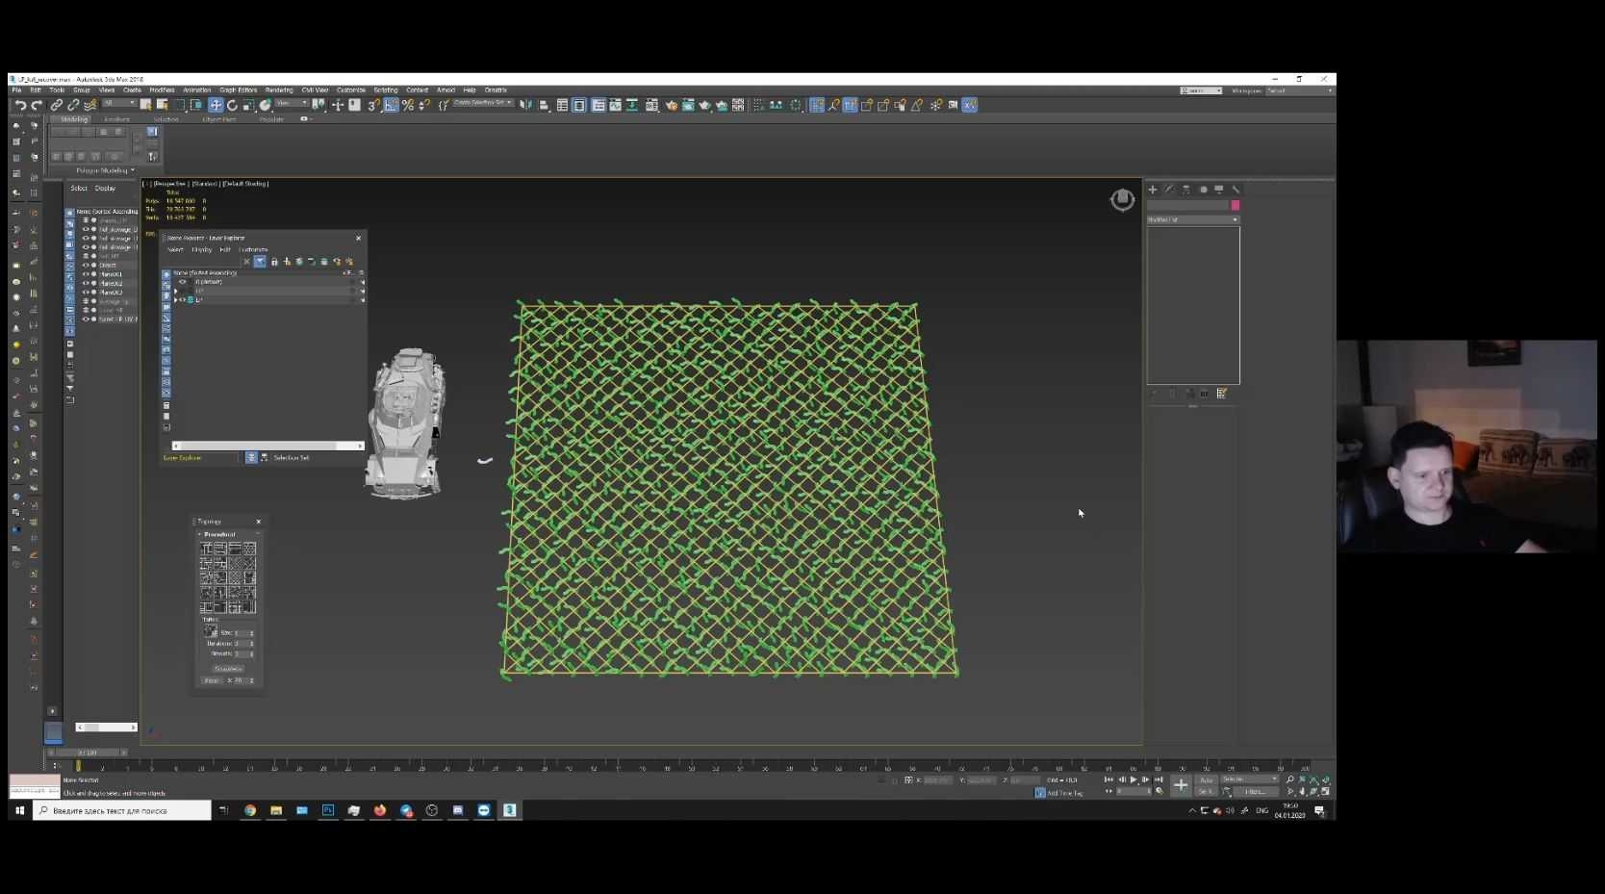
Task: Click the Add Time Tag button
Action: click(1059, 793)
